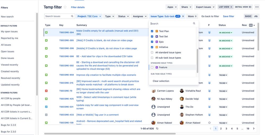Click type icon for TSECORE-433
Viewport: 265px width, 135px height.
click(46, 115)
